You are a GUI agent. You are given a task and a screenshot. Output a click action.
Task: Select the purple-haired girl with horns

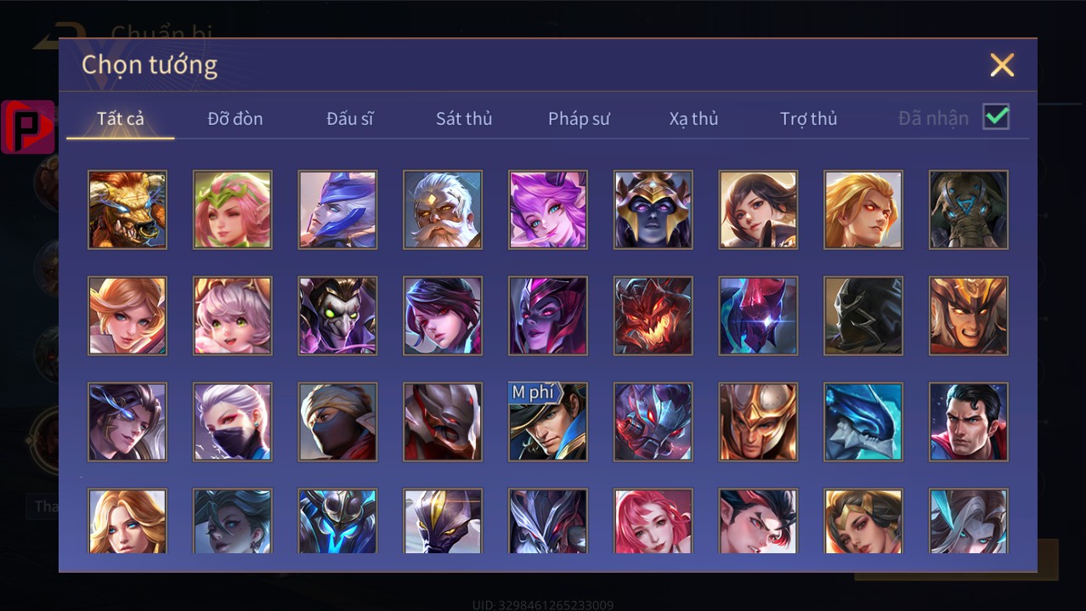[x=548, y=209]
